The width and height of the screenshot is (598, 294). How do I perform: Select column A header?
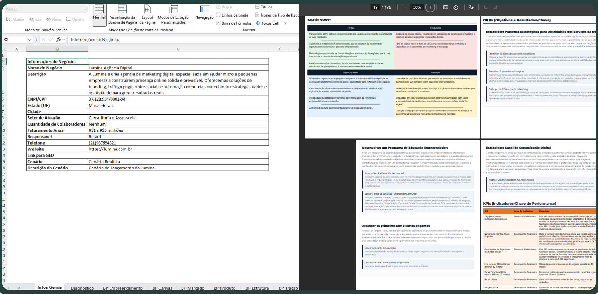(17, 49)
